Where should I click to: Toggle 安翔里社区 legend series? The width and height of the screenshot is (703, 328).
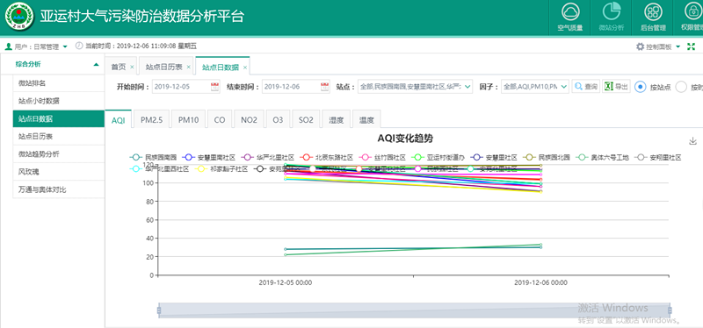click(x=658, y=158)
